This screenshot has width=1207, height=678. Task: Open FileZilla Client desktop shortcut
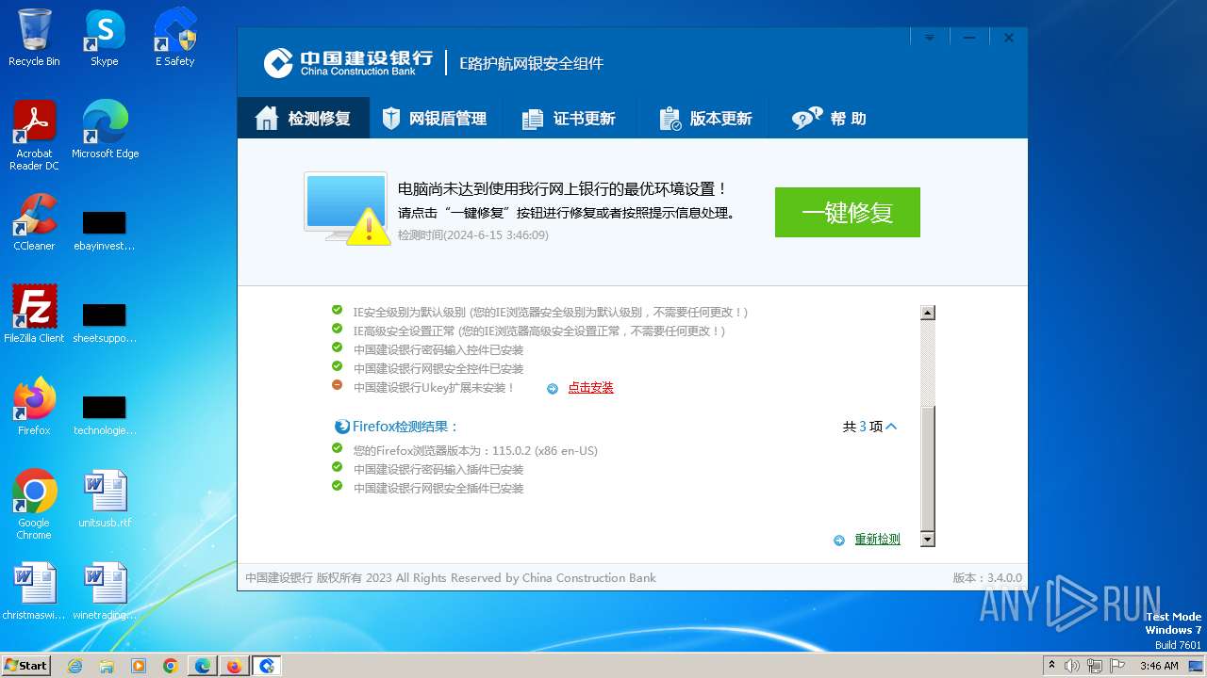click(x=34, y=315)
